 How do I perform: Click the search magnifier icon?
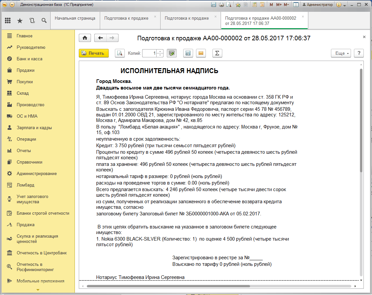44,21
